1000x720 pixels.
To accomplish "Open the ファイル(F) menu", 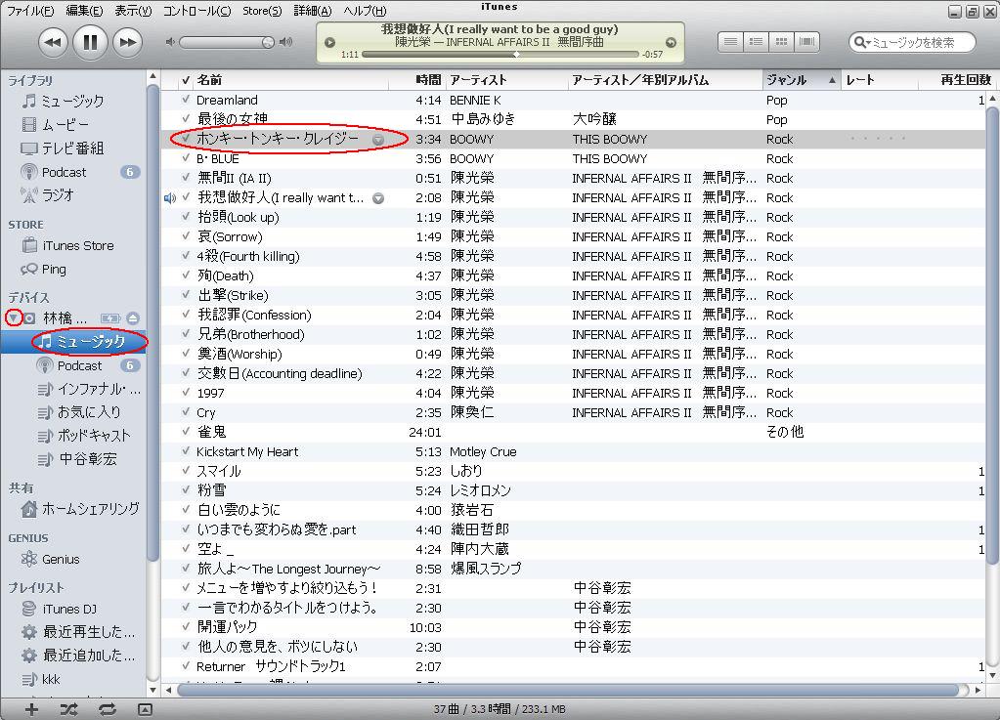I will 31,11.
